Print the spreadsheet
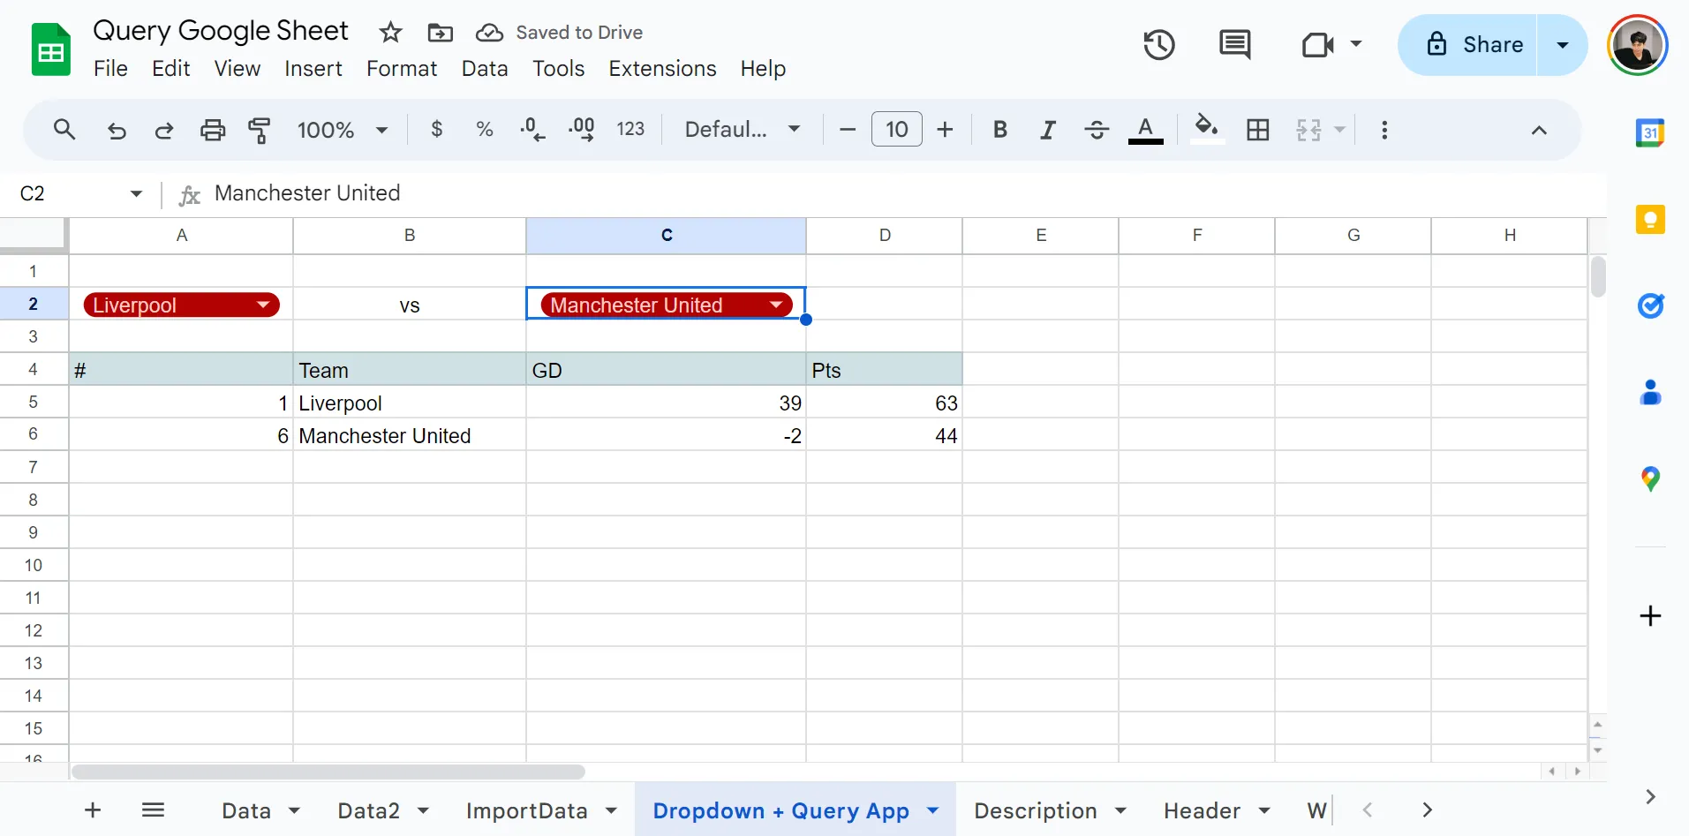1689x836 pixels. [x=213, y=131]
